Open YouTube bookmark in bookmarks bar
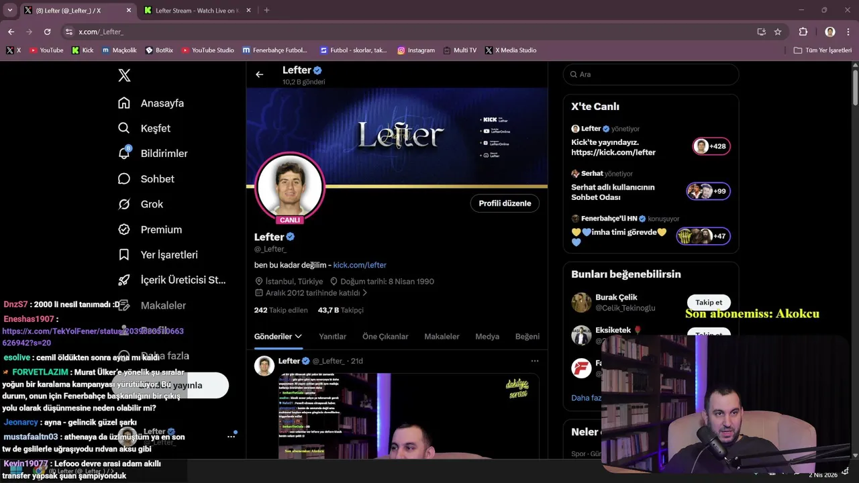Viewport: 859px width, 483px height. pos(46,50)
